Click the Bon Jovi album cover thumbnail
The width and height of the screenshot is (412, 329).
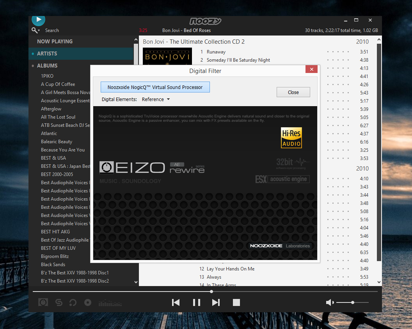coord(167,56)
